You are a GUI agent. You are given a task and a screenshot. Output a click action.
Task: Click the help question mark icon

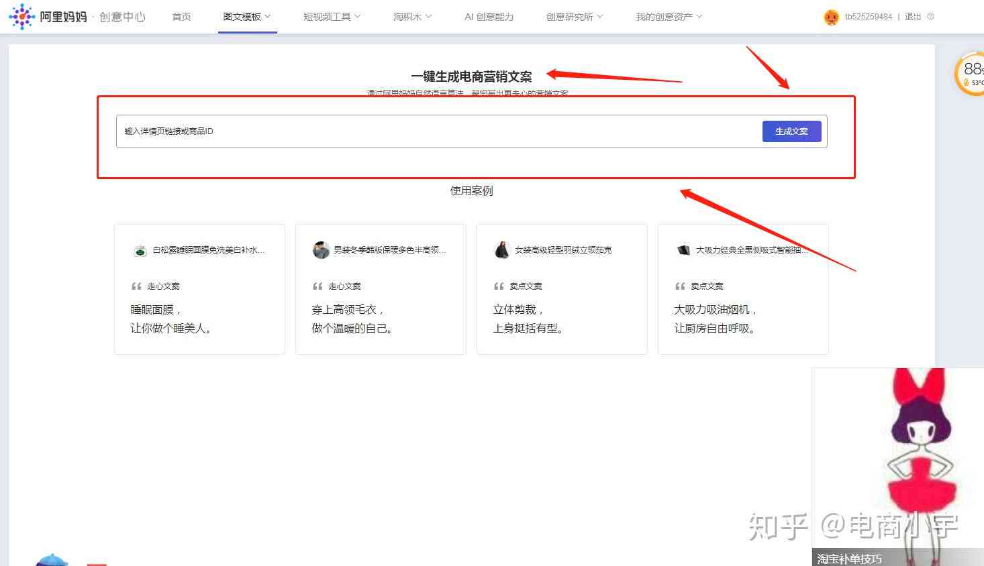point(930,17)
